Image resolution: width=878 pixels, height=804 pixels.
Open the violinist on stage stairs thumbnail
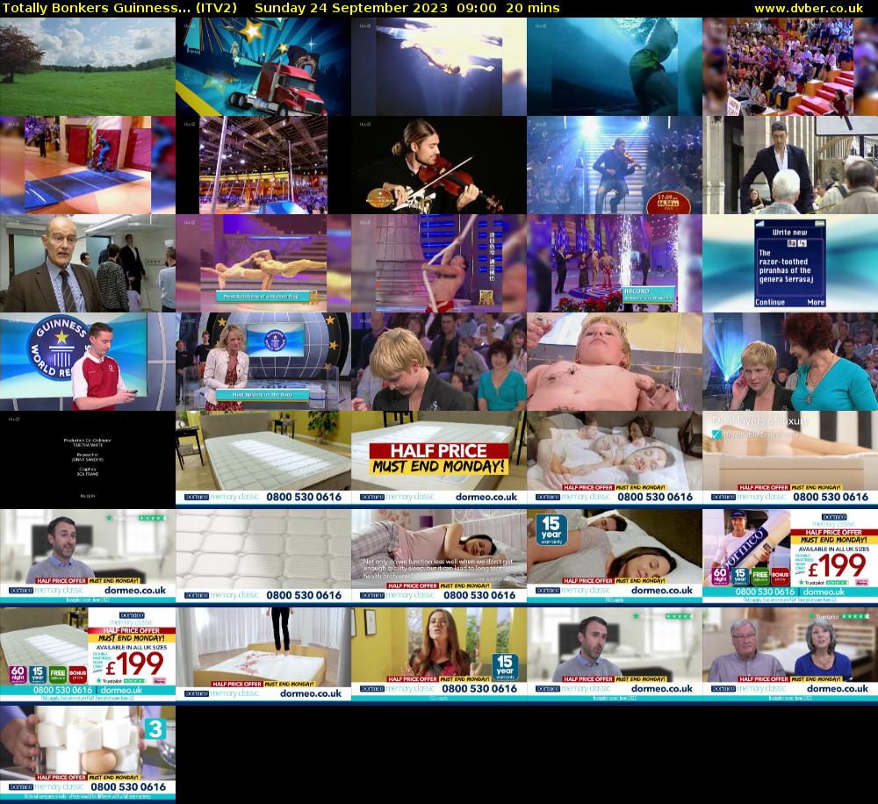[615, 165]
